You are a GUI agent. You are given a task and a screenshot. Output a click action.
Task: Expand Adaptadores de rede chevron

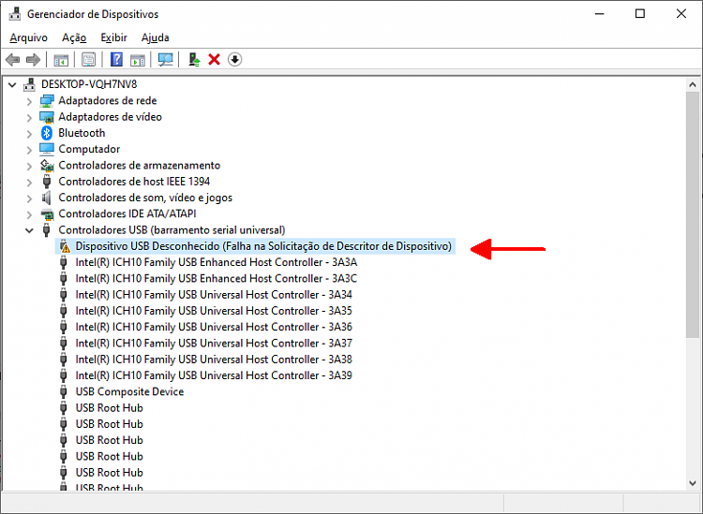29,101
